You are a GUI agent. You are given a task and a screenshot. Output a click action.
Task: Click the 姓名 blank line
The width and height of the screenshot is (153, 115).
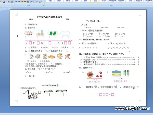pos(36,20)
